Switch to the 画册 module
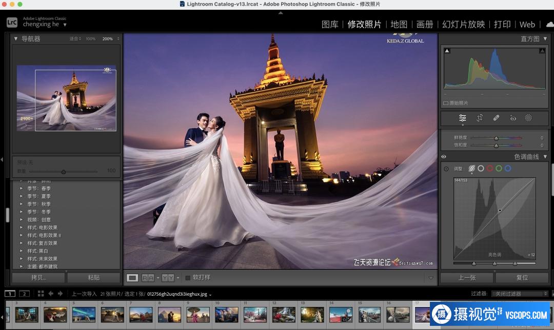This screenshot has width=554, height=330. [x=425, y=25]
